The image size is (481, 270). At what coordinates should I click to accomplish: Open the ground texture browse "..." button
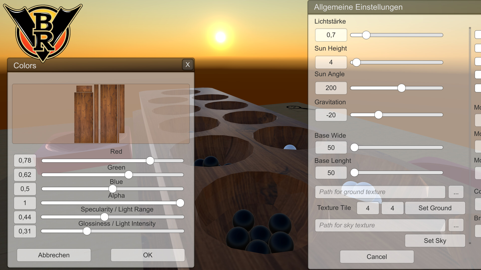point(456,192)
